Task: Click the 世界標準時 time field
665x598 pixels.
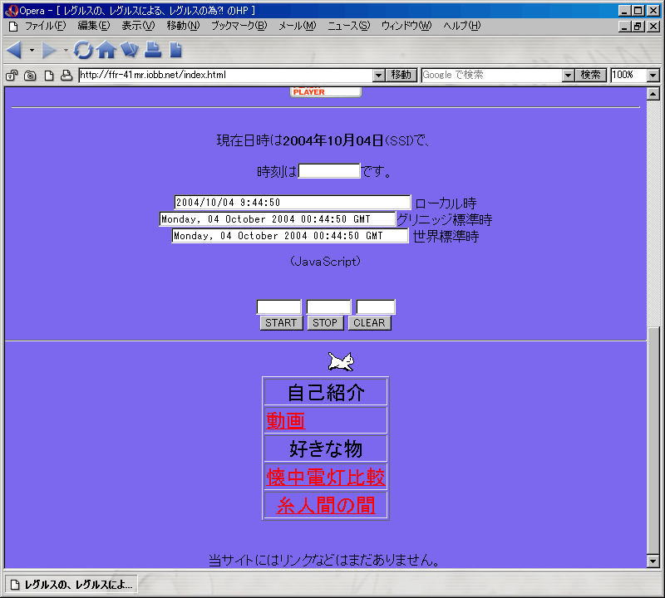Action: [290, 235]
